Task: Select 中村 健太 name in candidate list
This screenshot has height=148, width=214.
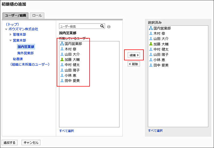Action: click(72, 65)
